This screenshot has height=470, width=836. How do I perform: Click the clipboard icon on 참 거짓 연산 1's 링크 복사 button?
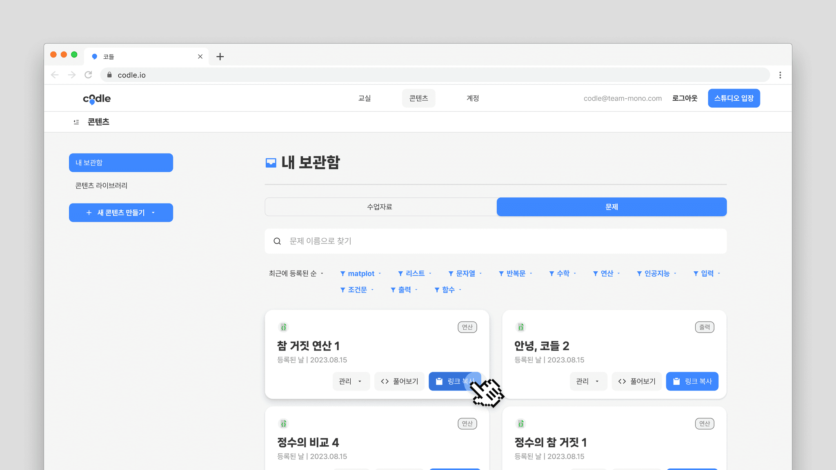tap(440, 381)
